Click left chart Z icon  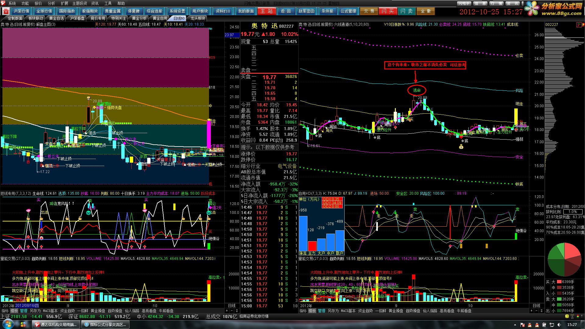(237, 311)
